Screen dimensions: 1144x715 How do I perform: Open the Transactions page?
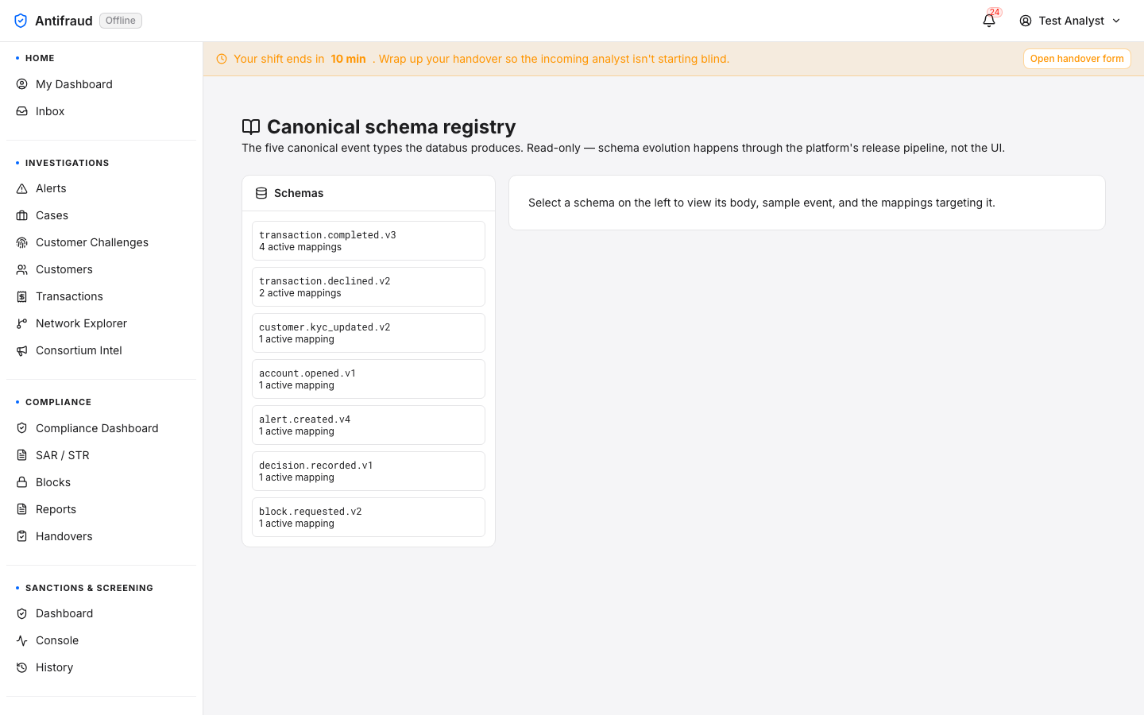102,296
